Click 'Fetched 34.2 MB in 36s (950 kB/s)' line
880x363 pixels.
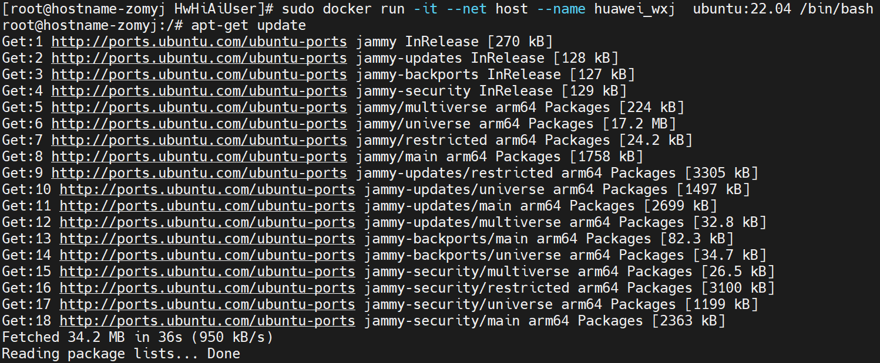pyautogui.click(x=137, y=337)
